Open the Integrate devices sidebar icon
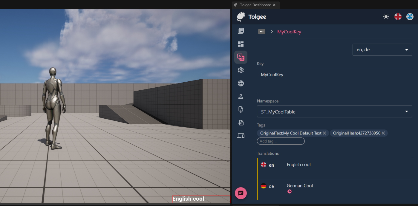This screenshot has width=418, height=206. coord(241,136)
